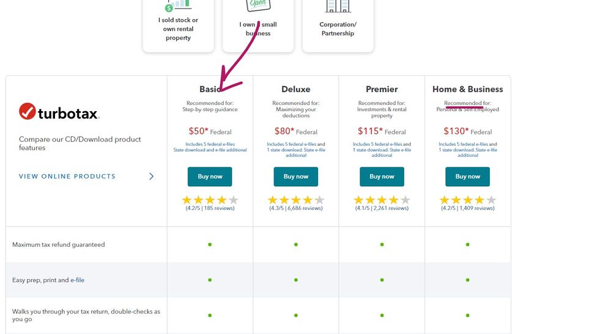Click the stock chart icon with dollar sign
This screenshot has width=611, height=334.
click(x=178, y=5)
